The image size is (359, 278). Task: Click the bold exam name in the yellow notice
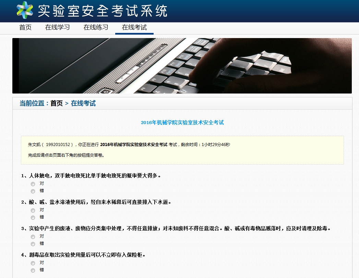coord(134,145)
